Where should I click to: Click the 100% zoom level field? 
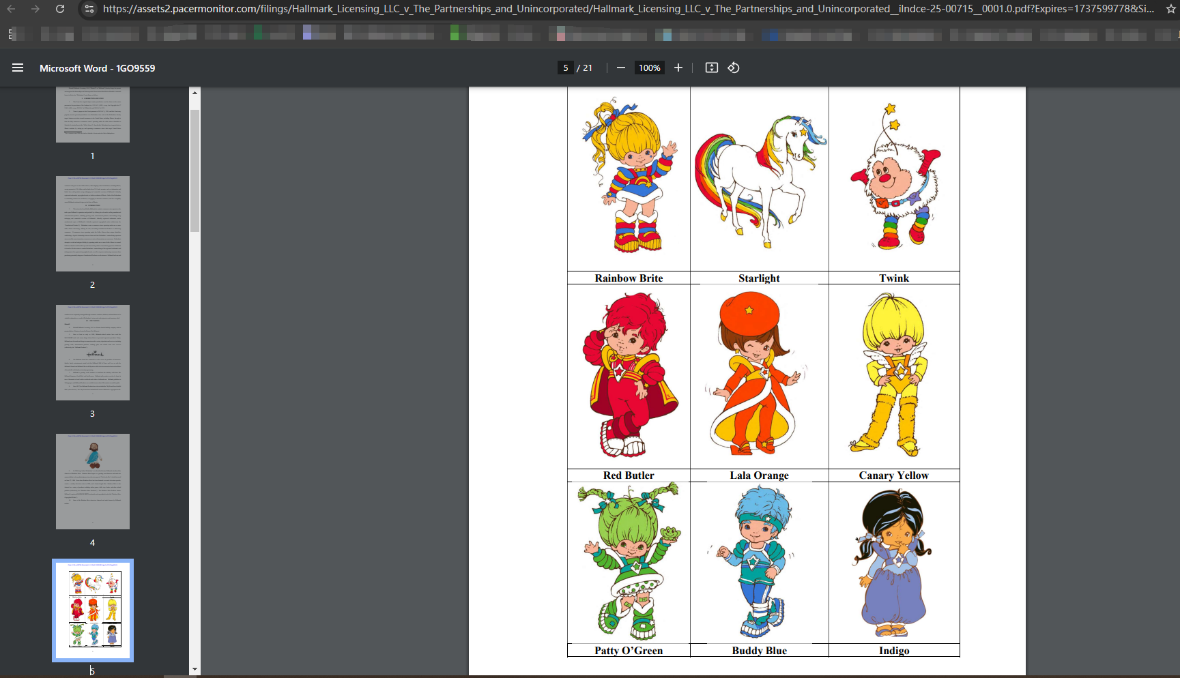pos(649,68)
